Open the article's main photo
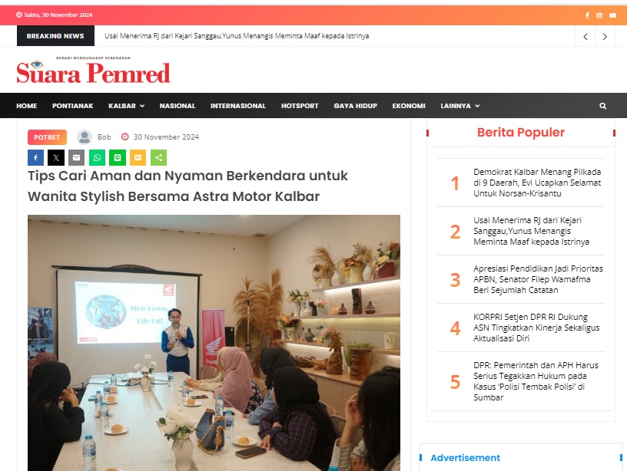 coord(214,343)
